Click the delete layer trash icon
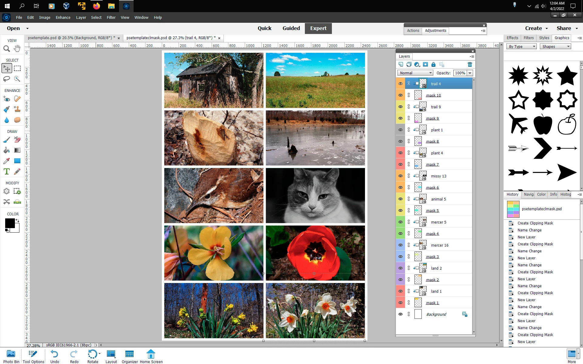The width and height of the screenshot is (583, 364). (x=470, y=64)
